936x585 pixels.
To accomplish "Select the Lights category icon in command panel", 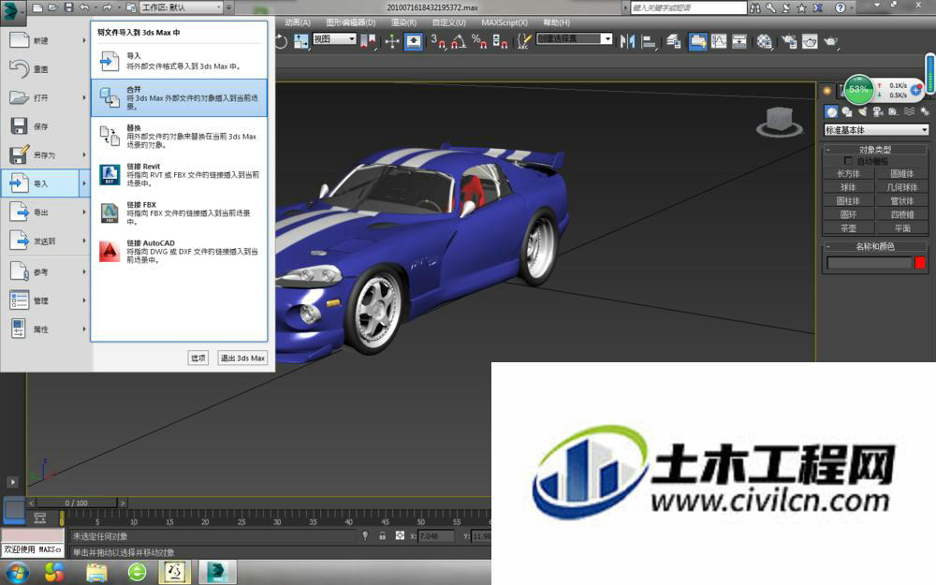I will click(862, 111).
